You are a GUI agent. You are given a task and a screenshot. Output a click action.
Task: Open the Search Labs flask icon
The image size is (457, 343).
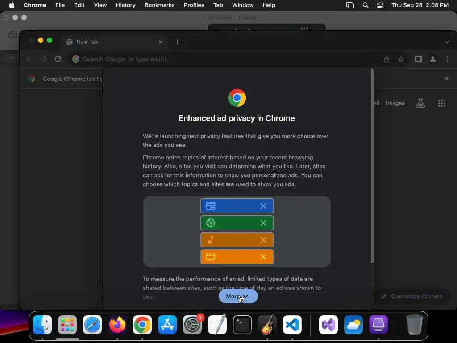point(420,103)
